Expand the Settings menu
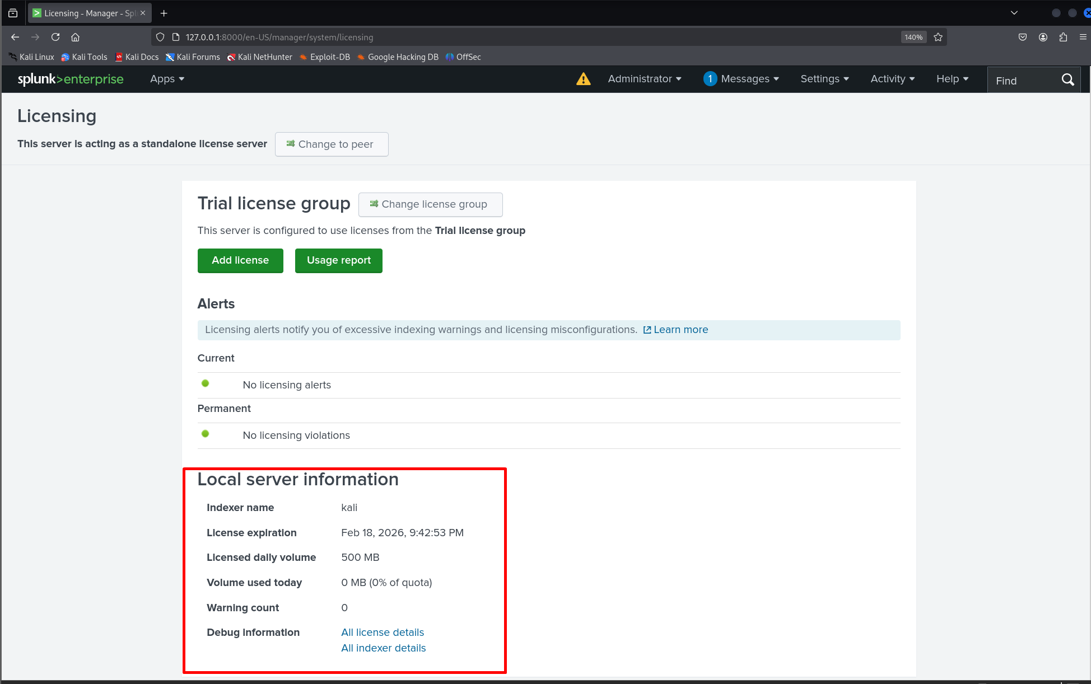Viewport: 1091px width, 684px height. tap(824, 79)
